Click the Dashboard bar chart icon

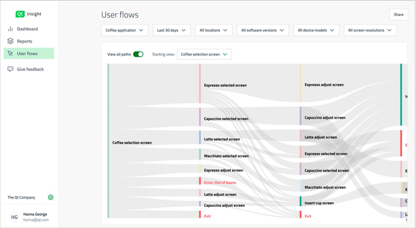pos(10,29)
